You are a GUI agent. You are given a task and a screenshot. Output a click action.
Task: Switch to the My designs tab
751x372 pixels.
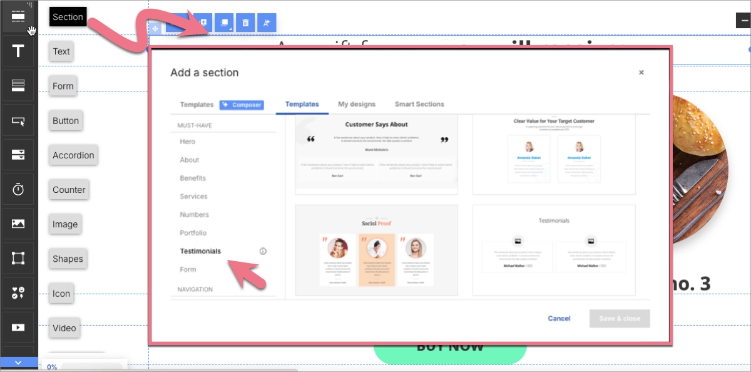pos(357,104)
